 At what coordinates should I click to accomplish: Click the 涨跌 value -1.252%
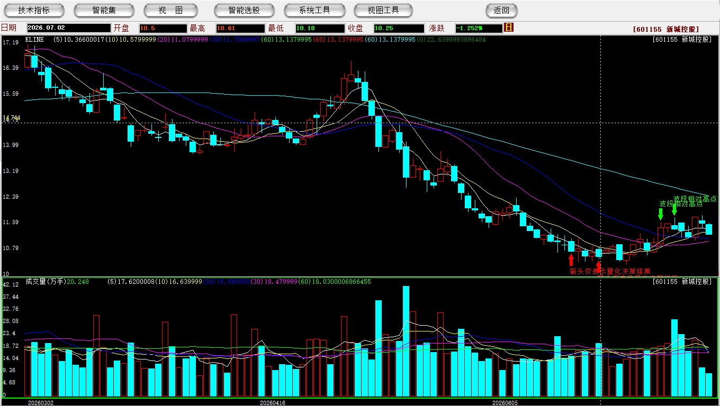(x=479, y=29)
